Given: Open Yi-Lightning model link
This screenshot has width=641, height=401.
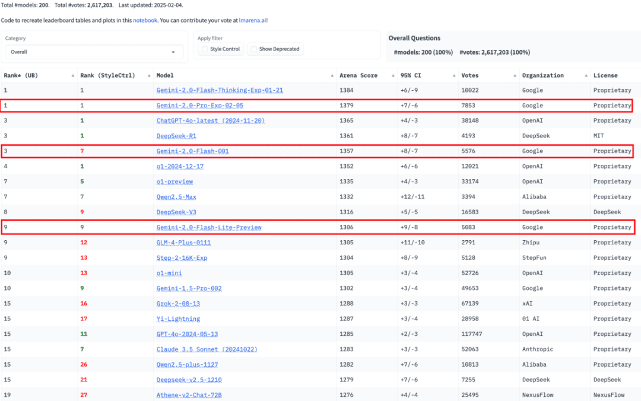Looking at the screenshot, I should pyautogui.click(x=178, y=319).
